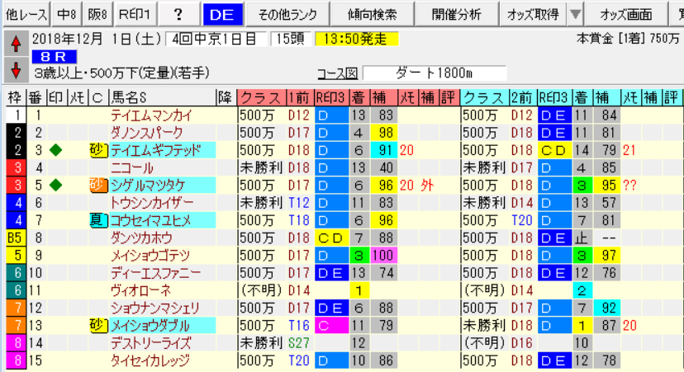Click the yellow 1 finish cell for ヴィオローネ
This screenshot has height=372, width=684.
click(x=359, y=290)
